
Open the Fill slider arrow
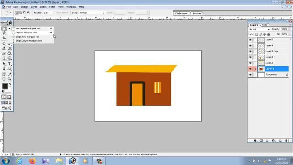pos(289,34)
